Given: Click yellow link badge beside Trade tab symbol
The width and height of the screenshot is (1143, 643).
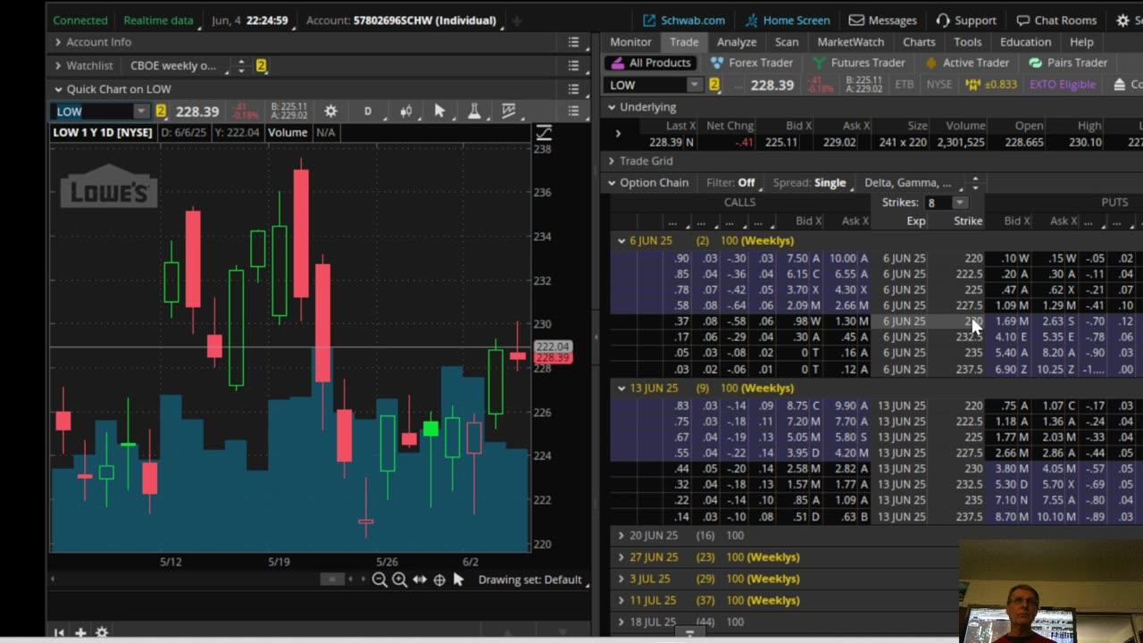Looking at the screenshot, I should point(714,85).
